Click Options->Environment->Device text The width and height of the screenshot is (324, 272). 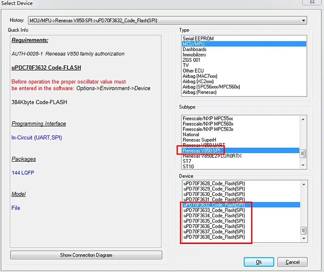(113, 88)
